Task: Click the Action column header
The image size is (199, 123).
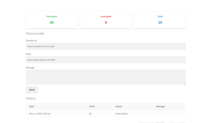Action: point(119,107)
